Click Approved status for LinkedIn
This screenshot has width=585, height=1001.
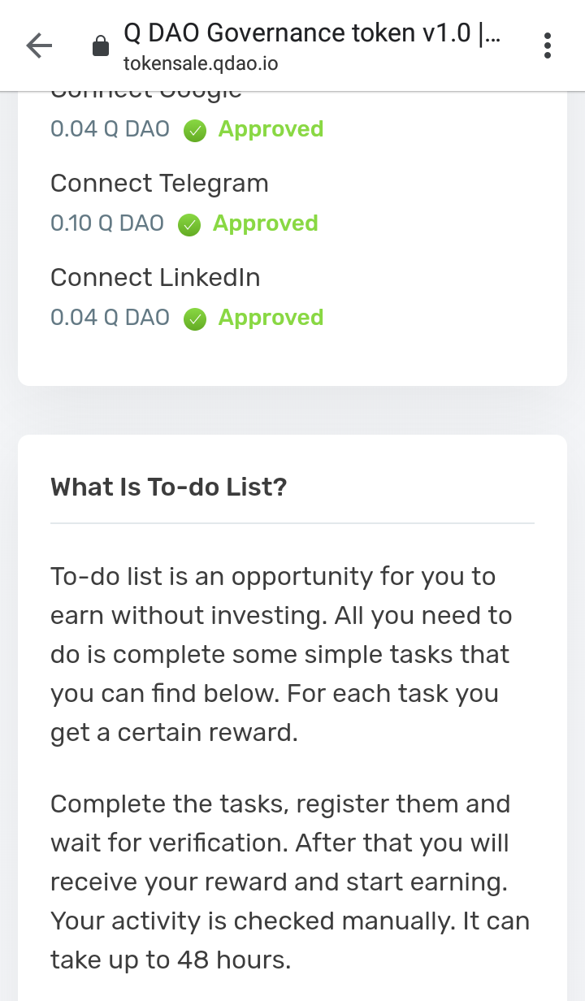coord(271,318)
